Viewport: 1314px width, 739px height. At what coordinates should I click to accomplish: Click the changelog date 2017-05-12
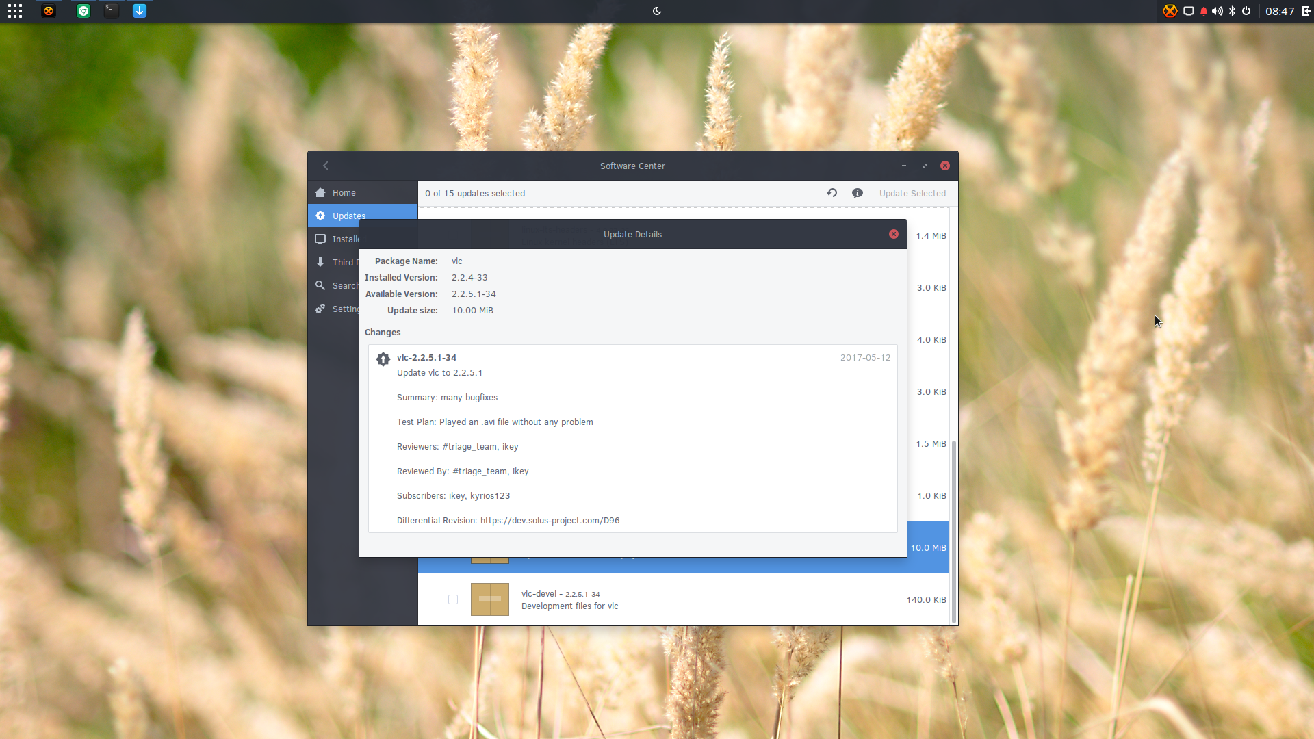click(866, 357)
